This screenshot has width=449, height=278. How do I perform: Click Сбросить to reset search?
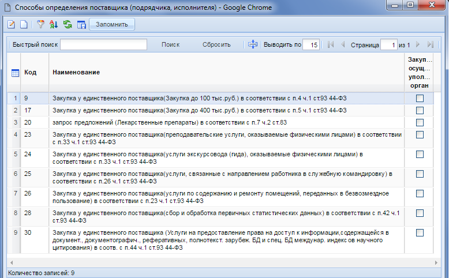(216, 44)
